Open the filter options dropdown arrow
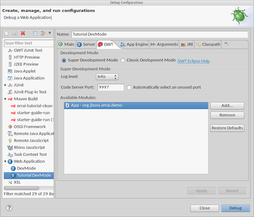This screenshot has width=254, height=217. tap(50, 33)
